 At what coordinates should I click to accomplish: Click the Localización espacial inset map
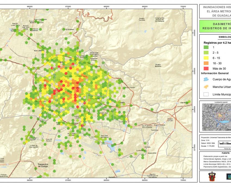(217, 117)
